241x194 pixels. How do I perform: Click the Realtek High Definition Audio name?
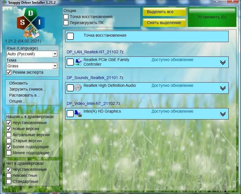pos(110,85)
